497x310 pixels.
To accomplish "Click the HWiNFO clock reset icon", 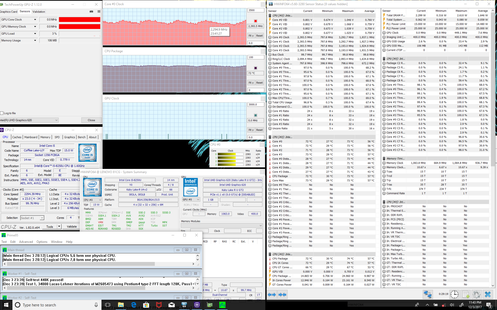I will [x=454, y=295].
